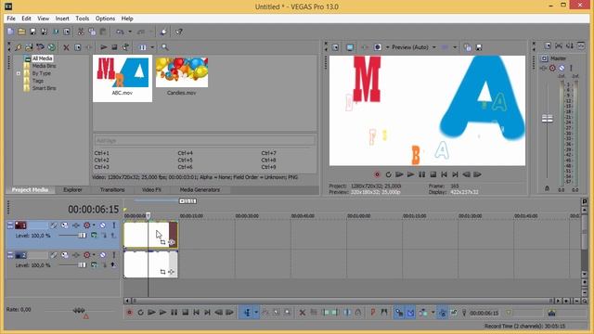Open Event Pan/Crop on Track 2 clip
594x334 pixels.
tap(162, 272)
